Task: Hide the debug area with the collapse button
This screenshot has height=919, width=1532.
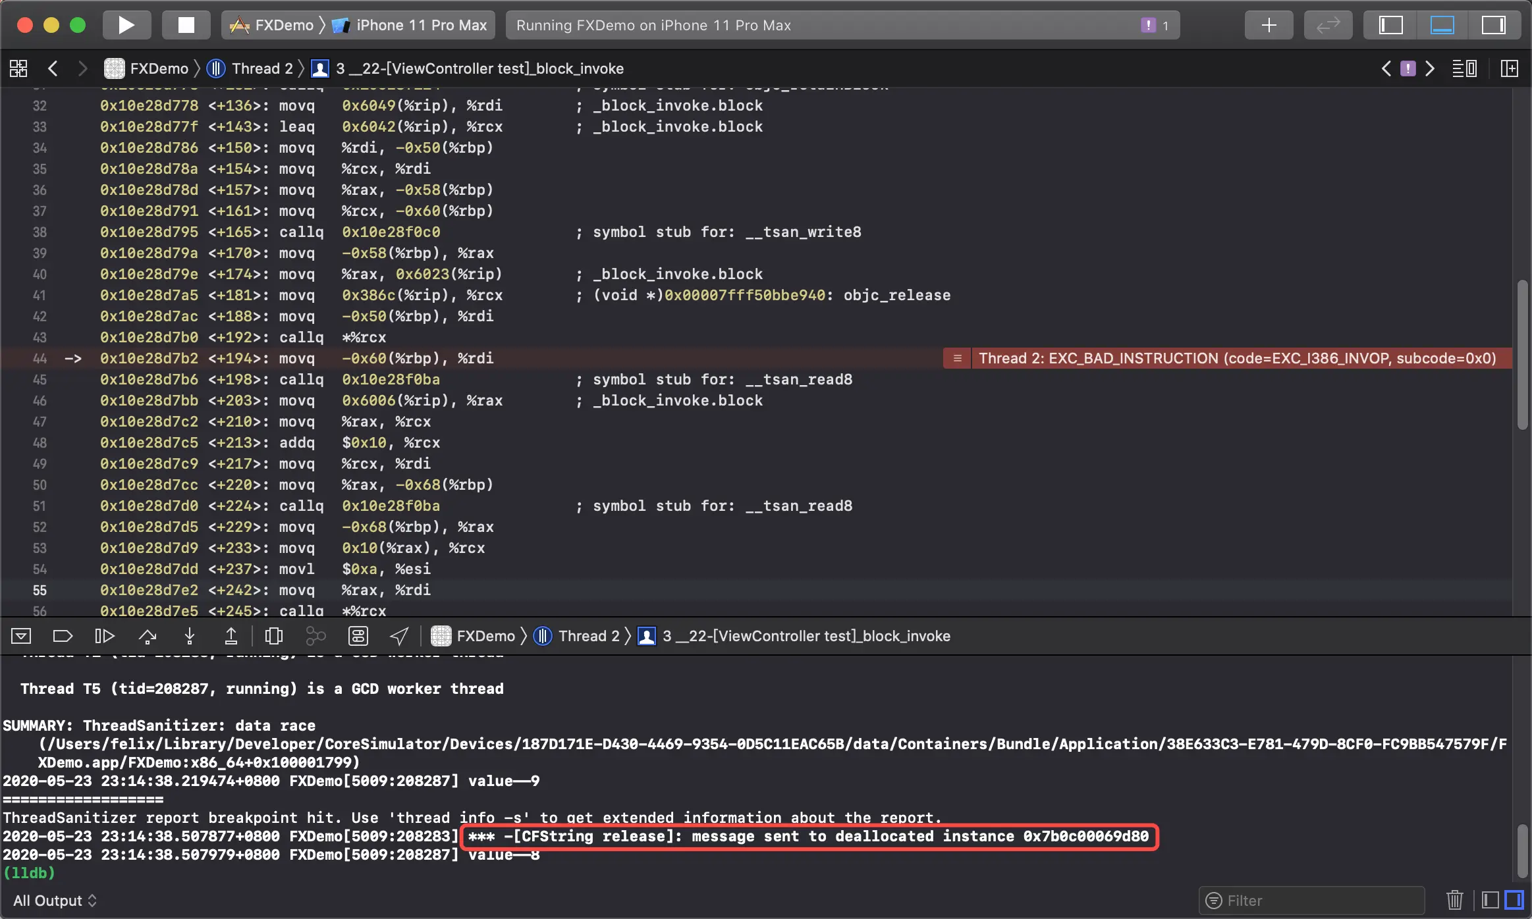Action: 21,636
